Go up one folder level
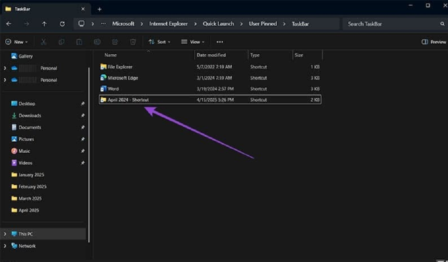Viewport: 448px width, 262px height. (44, 24)
